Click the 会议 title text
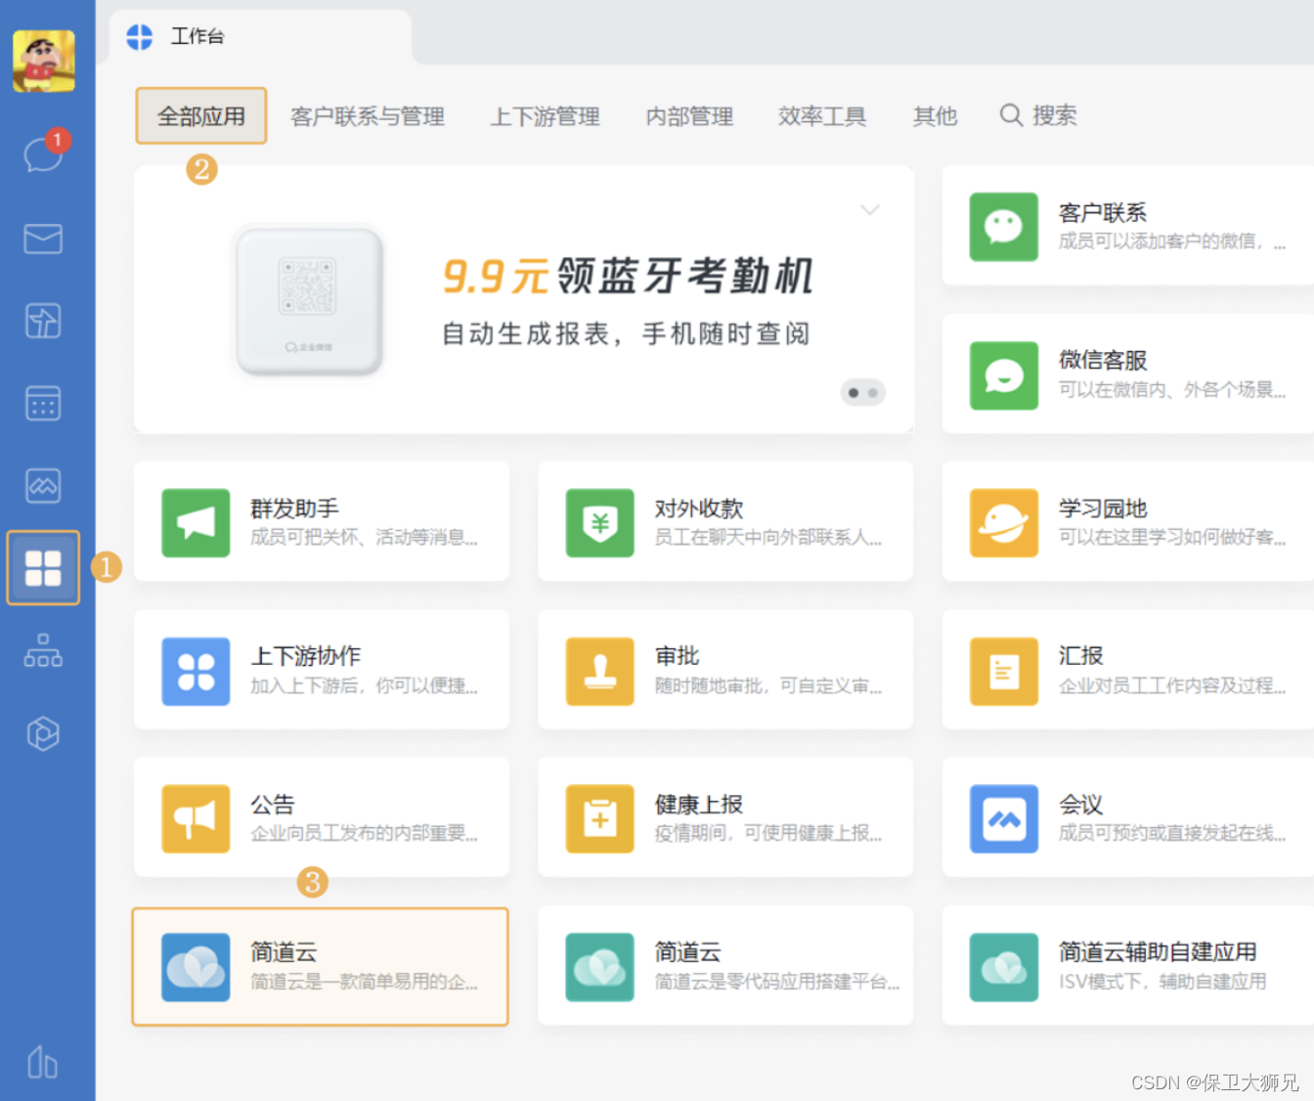This screenshot has width=1314, height=1101. [1081, 805]
